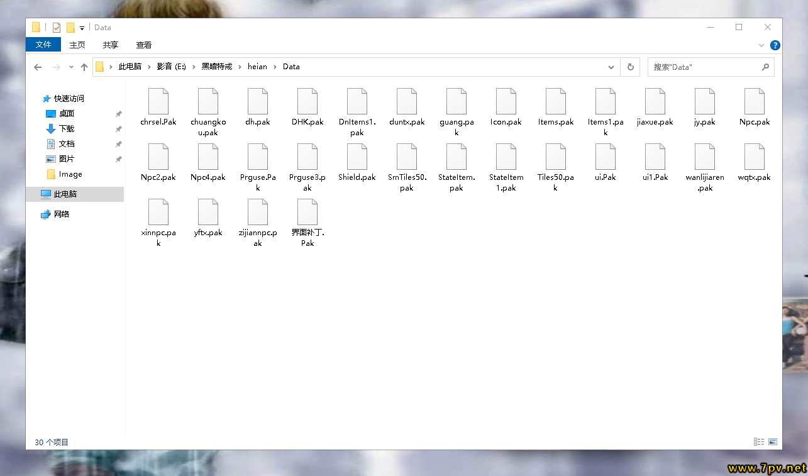Switch to large thumbnails view icon
The image size is (808, 476).
click(773, 442)
